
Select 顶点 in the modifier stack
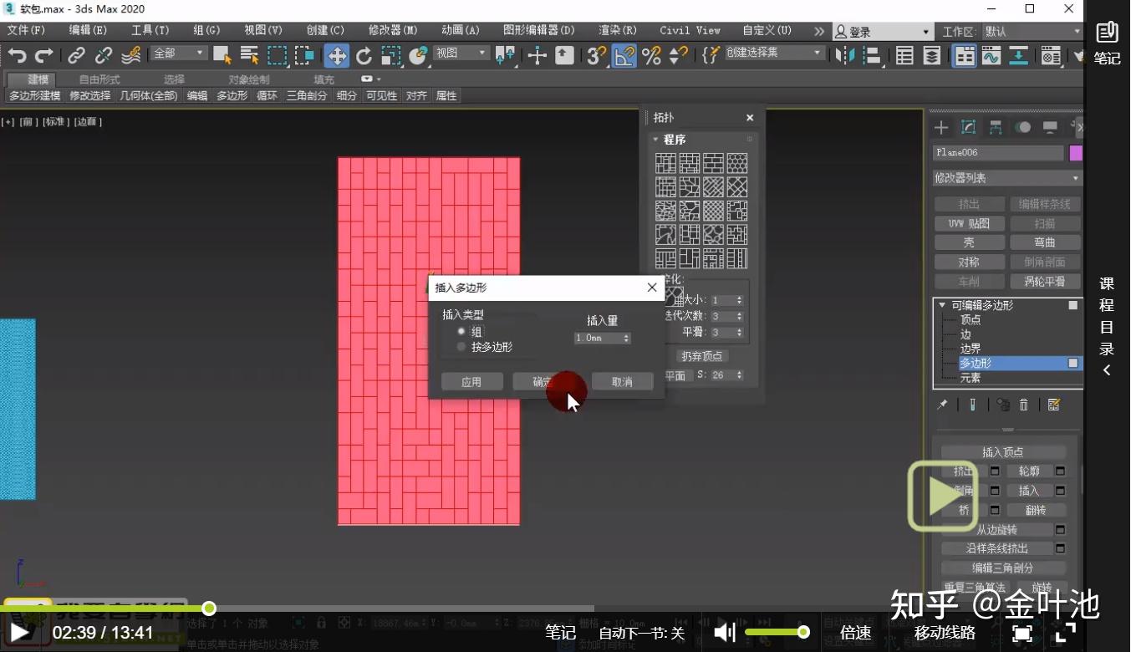point(970,318)
